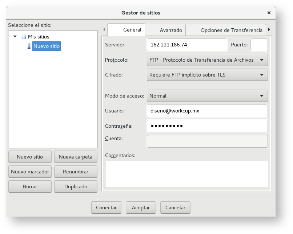The width and height of the screenshot is (293, 234).
Task: Select the Nuevo sitio tree entry
Action: 47,46
